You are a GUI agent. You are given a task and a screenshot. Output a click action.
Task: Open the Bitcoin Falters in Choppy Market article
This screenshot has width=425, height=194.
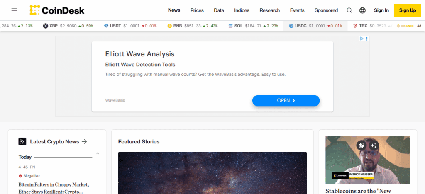[x=54, y=188]
